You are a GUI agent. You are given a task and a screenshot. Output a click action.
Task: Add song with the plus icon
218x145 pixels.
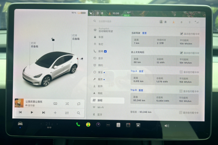55,113
